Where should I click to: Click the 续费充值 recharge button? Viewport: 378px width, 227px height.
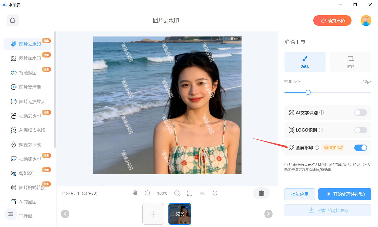pyautogui.click(x=332, y=21)
